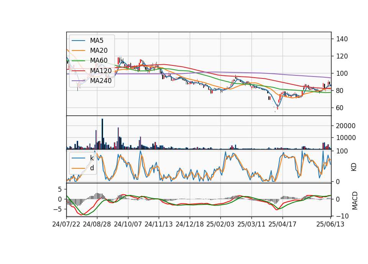Click the 24/12/18 date label
368x264 pixels.
[x=190, y=224]
